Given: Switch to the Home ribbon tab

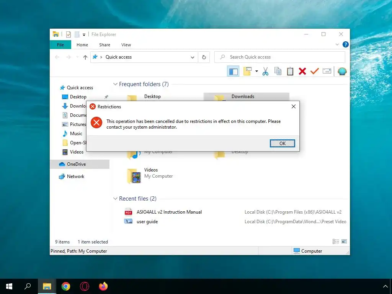Looking at the screenshot, I should [82, 45].
